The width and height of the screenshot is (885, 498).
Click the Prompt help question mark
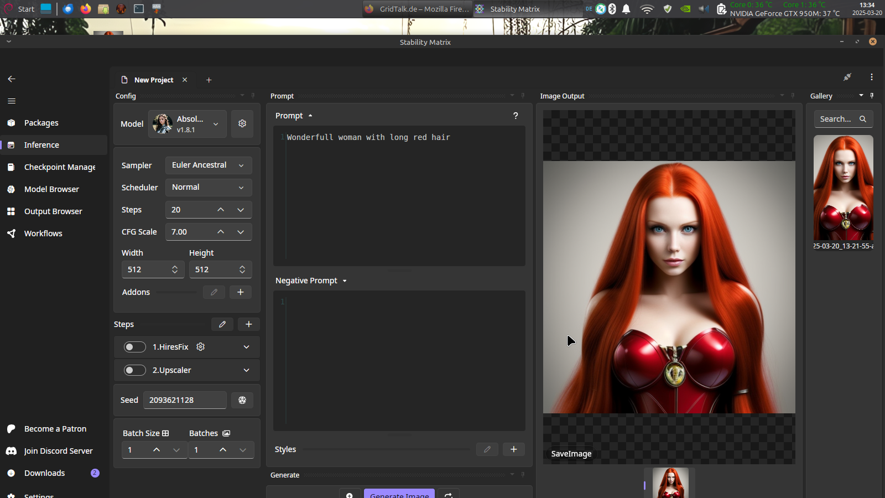[x=516, y=116]
